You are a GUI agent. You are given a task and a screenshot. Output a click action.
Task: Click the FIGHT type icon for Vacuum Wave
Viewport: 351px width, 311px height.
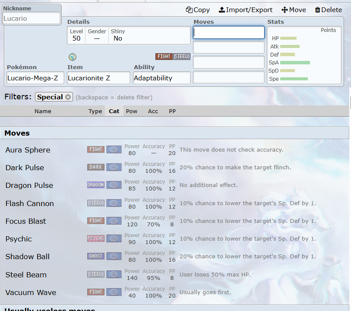(96, 292)
